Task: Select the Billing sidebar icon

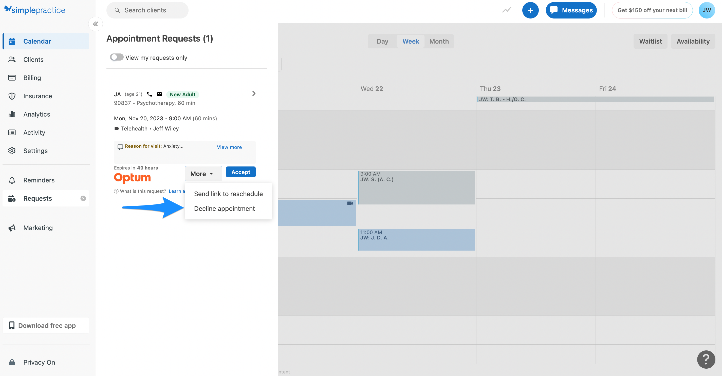Action: point(12,78)
